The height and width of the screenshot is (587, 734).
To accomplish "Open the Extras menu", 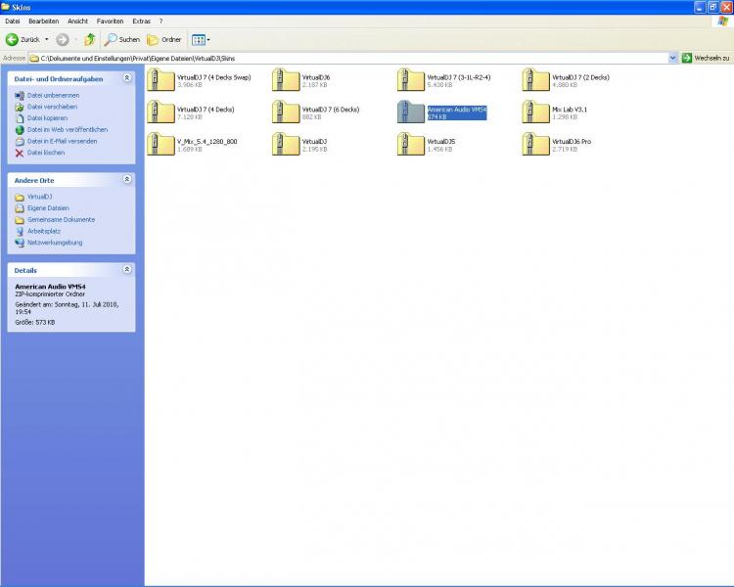I will 141,22.
